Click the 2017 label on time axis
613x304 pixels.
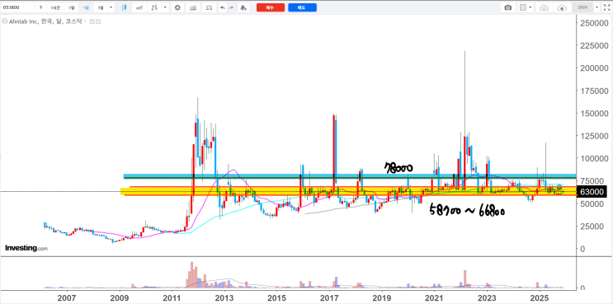(x=329, y=298)
